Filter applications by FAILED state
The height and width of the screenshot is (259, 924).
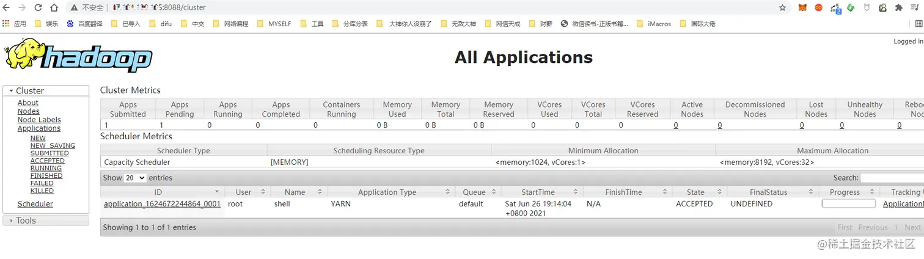coord(42,183)
